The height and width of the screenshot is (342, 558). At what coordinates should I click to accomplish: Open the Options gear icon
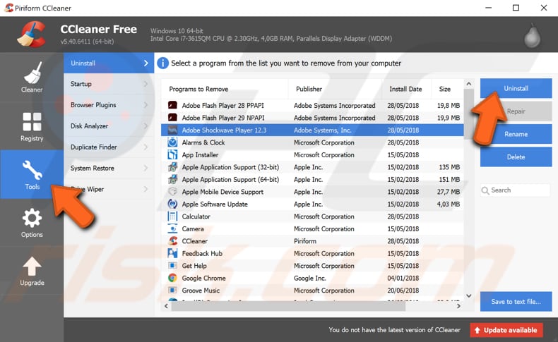pyautogui.click(x=32, y=218)
